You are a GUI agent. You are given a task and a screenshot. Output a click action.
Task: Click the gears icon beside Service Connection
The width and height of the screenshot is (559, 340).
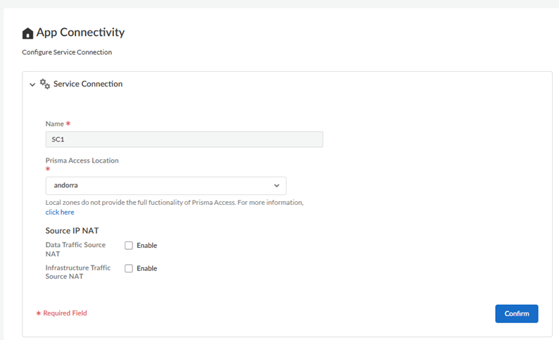tap(45, 84)
